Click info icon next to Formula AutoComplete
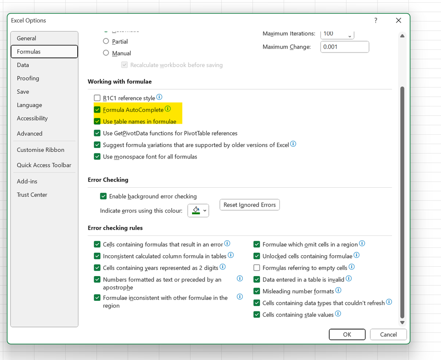The width and height of the screenshot is (441, 360). pos(168,109)
